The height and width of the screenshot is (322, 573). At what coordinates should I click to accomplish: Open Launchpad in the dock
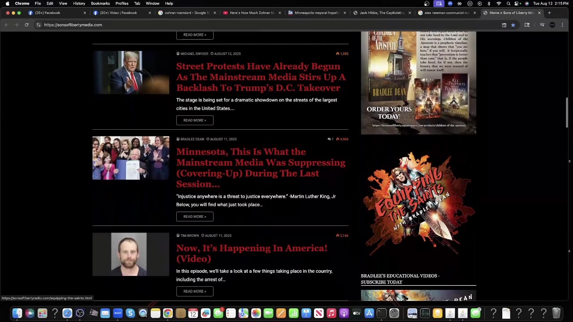click(42, 313)
